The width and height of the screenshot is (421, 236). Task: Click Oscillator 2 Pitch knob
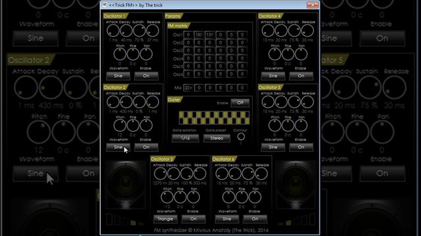(120, 125)
